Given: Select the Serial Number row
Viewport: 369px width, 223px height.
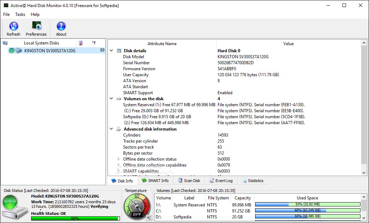Looking at the screenshot, I should pyautogui.click(x=234, y=63).
